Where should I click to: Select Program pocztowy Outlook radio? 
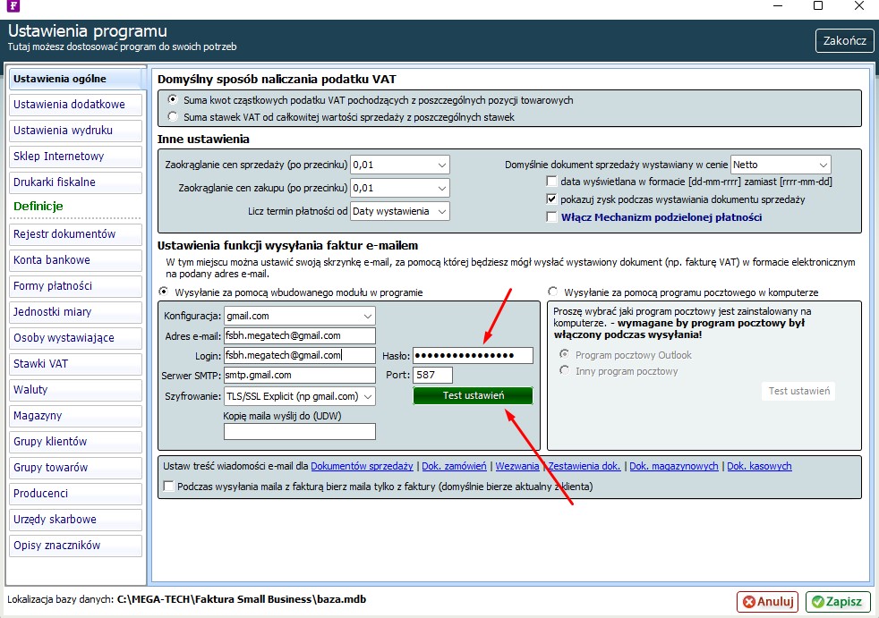[565, 354]
